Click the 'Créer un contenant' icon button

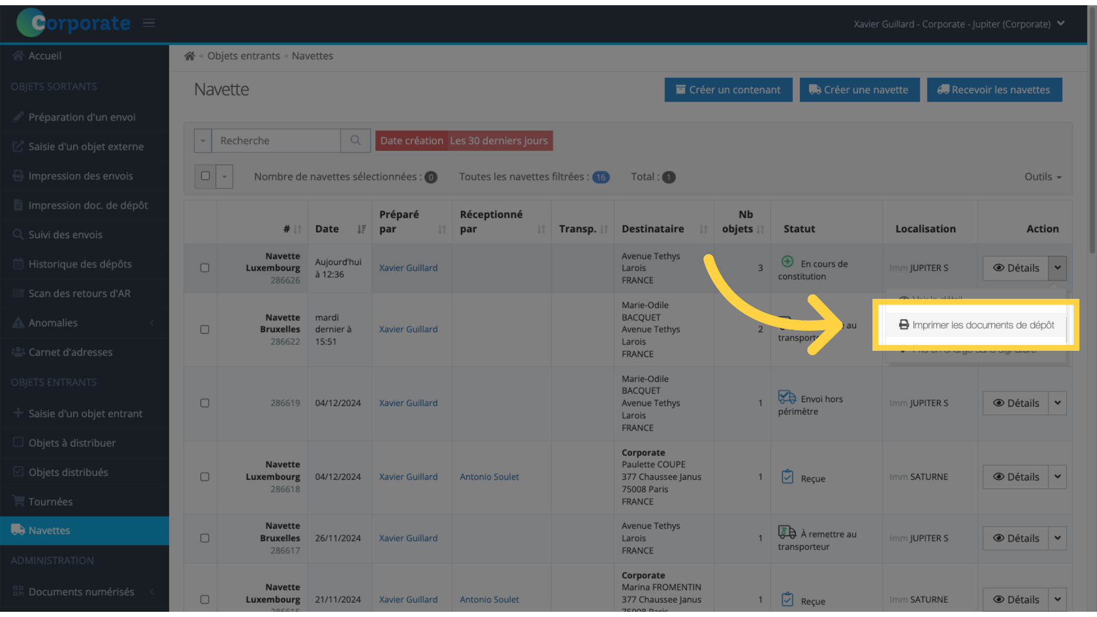click(x=728, y=89)
